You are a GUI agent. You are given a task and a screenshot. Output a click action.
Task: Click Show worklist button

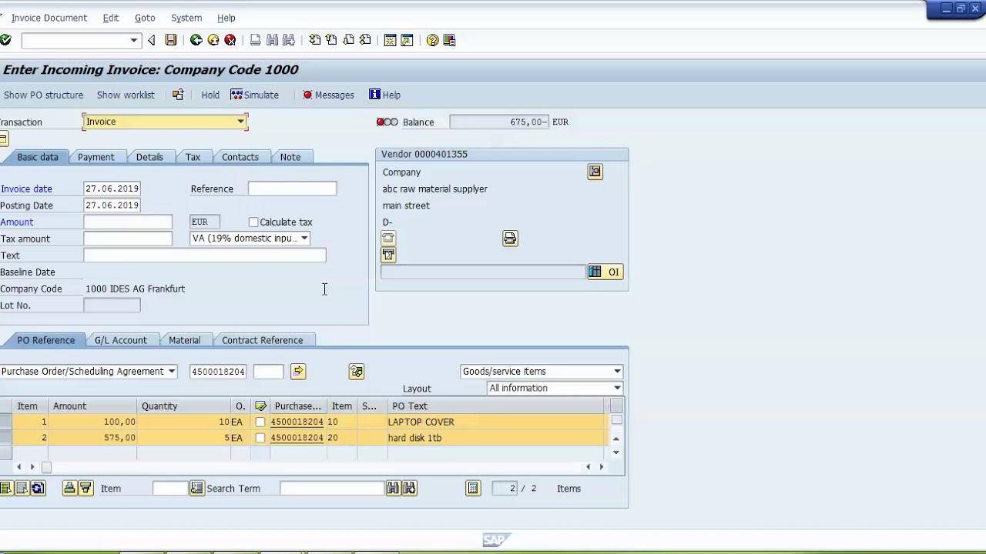coord(126,95)
